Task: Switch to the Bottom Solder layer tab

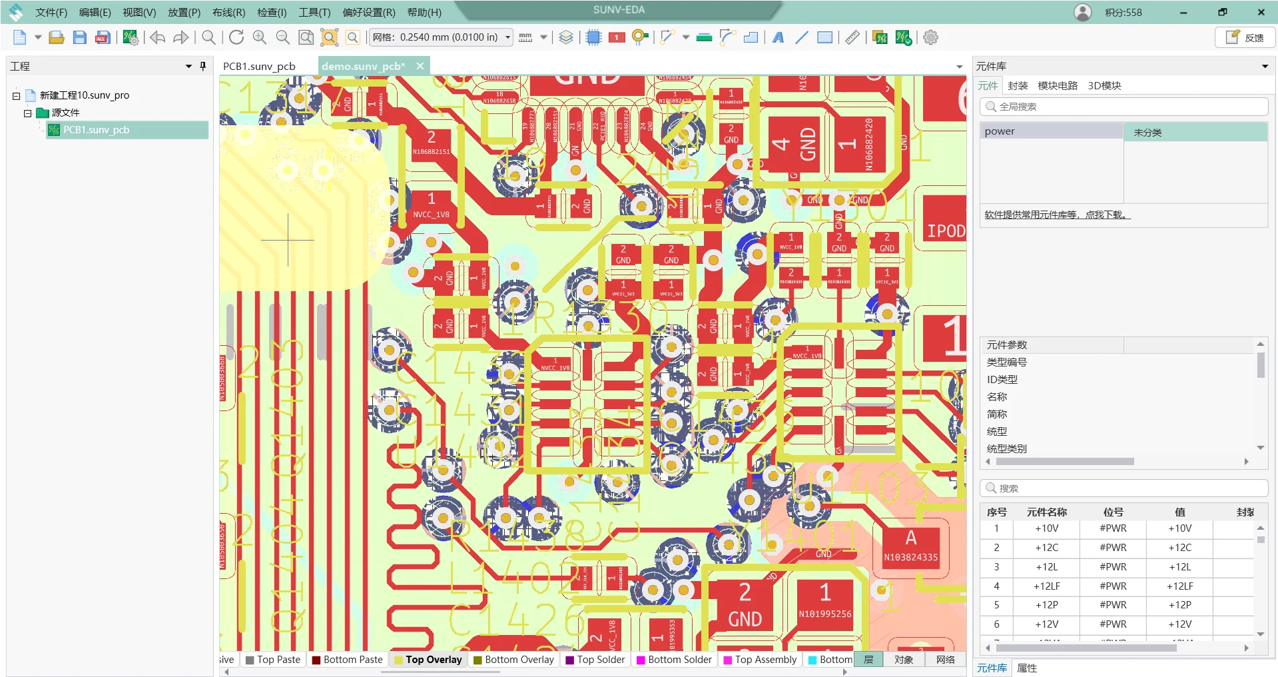Action: pos(679,660)
